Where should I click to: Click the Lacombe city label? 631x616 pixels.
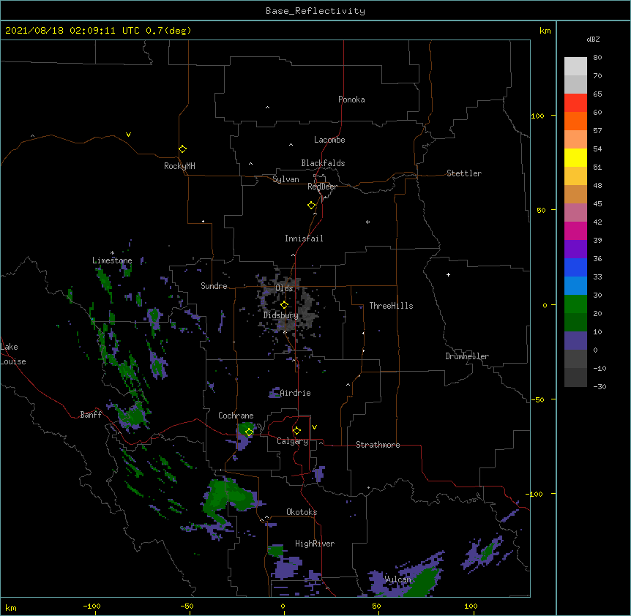[x=329, y=140]
